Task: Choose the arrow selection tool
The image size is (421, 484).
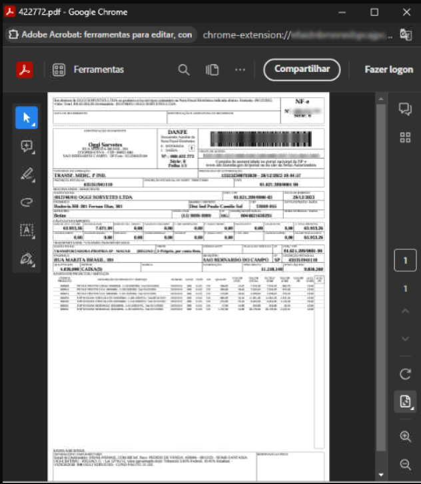Action: pyautogui.click(x=27, y=118)
